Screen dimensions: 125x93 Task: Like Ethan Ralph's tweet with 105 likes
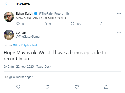point(72,24)
